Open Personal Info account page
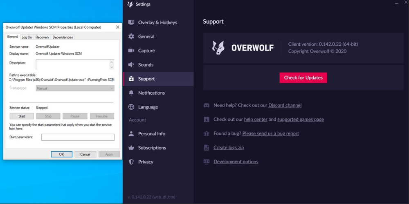Image resolution: width=409 pixels, height=204 pixels. (x=158, y=133)
